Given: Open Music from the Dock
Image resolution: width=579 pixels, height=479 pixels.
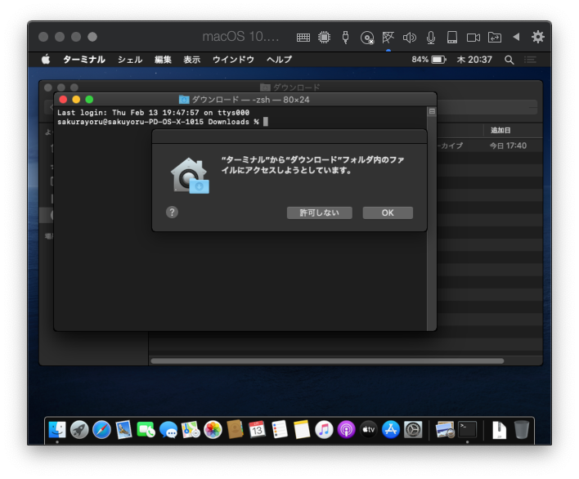Looking at the screenshot, I should (324, 430).
